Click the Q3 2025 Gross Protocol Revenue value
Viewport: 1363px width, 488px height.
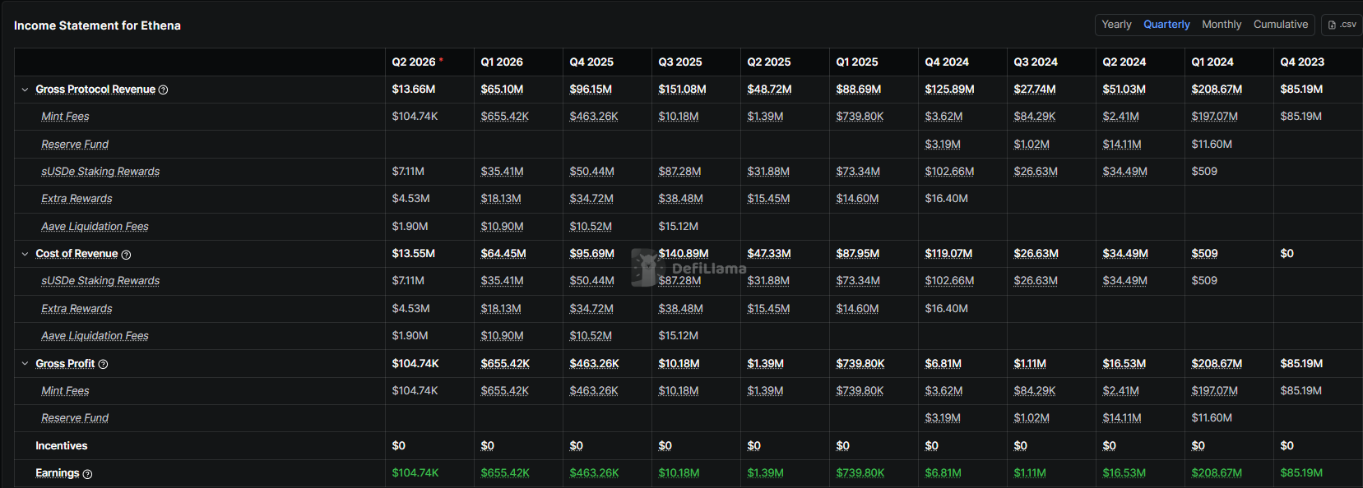[682, 90]
